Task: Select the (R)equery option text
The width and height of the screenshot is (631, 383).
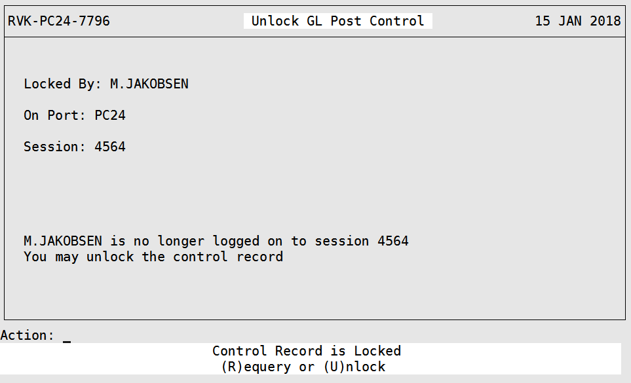Action: [256, 367]
